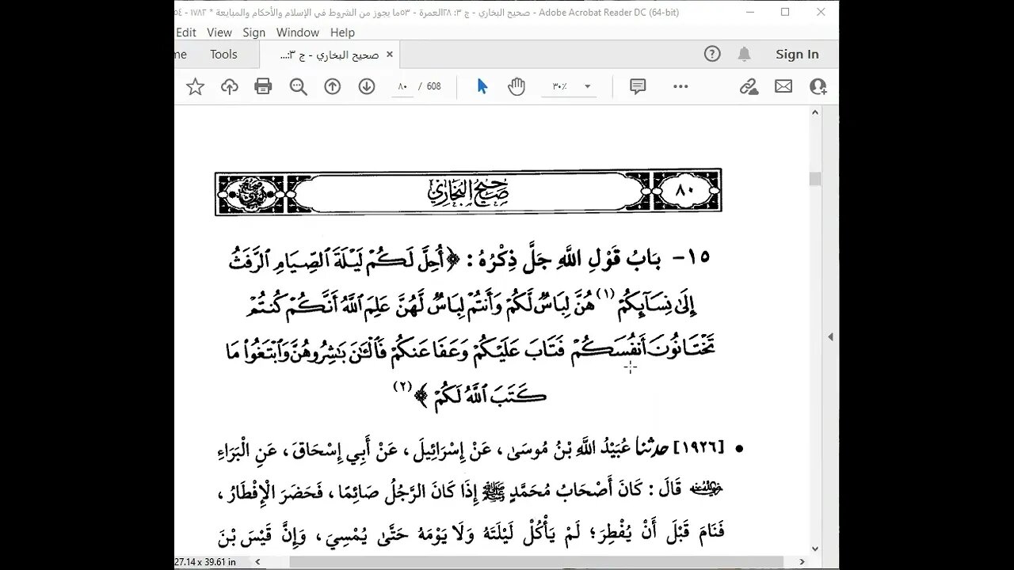Click hadith number 1926 text
The height and width of the screenshot is (570, 1014).
(698, 448)
